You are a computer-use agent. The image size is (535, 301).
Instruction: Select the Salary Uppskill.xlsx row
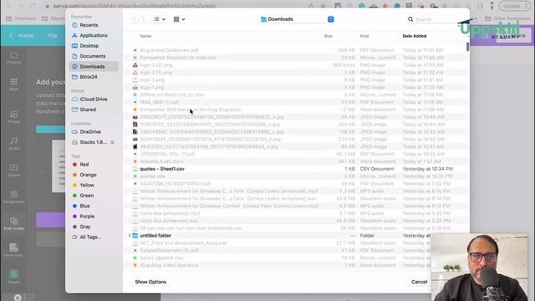[296, 258]
